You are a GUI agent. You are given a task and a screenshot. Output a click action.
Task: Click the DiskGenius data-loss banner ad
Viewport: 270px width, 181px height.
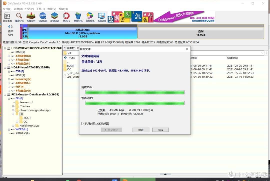point(161,17)
